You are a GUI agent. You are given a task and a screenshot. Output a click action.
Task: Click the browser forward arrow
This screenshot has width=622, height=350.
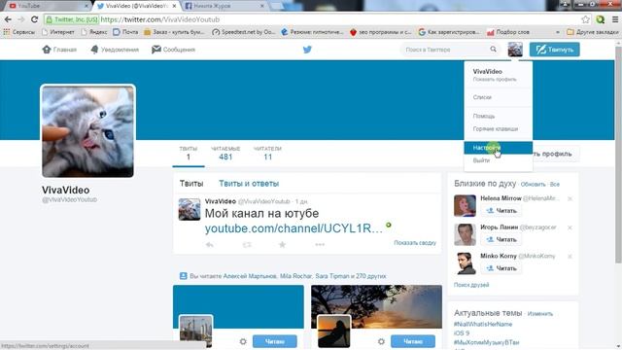tap(21, 19)
